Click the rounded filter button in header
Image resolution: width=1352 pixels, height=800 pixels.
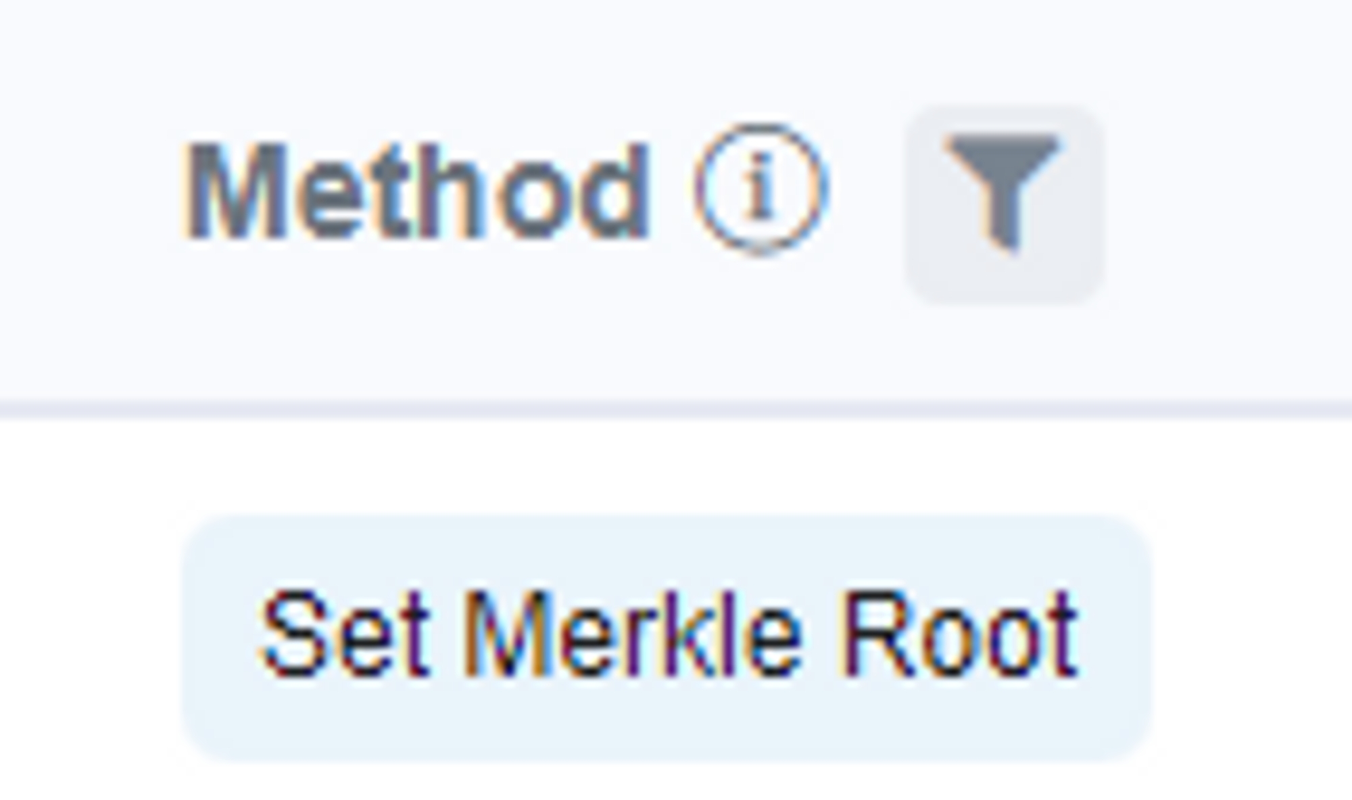1005,204
